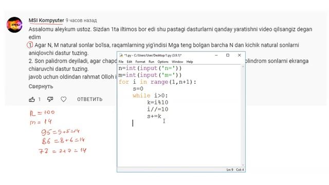The width and height of the screenshot is (329, 185).
Task: Like the comment with thumbs-up icon
Action: (32, 99)
